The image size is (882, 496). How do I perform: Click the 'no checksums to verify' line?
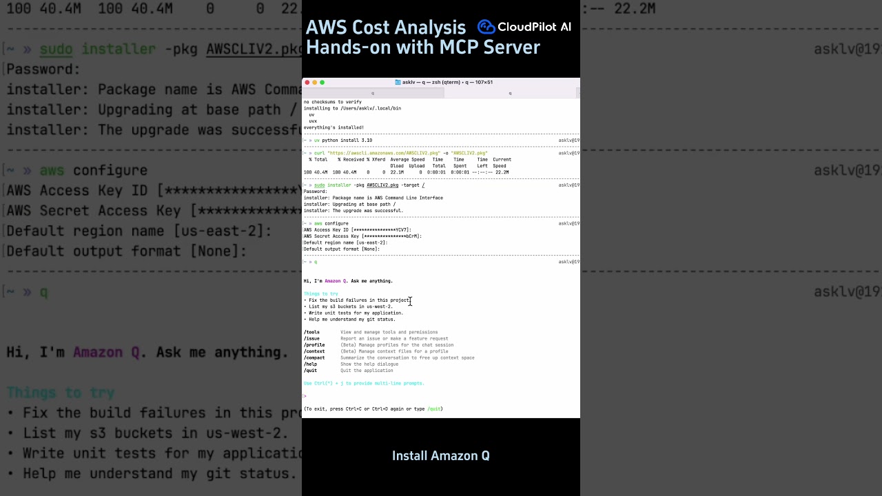point(333,102)
